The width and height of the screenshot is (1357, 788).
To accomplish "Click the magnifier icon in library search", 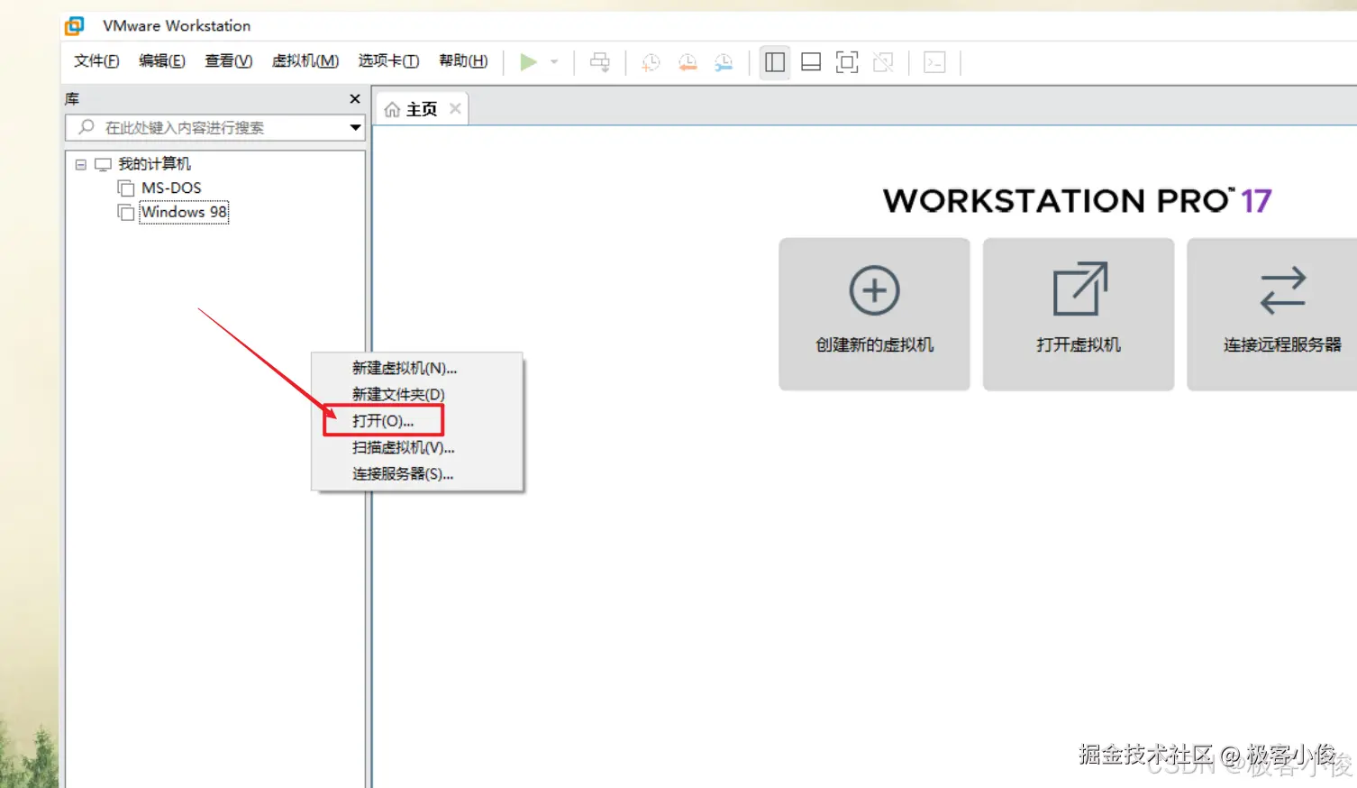I will coord(87,127).
